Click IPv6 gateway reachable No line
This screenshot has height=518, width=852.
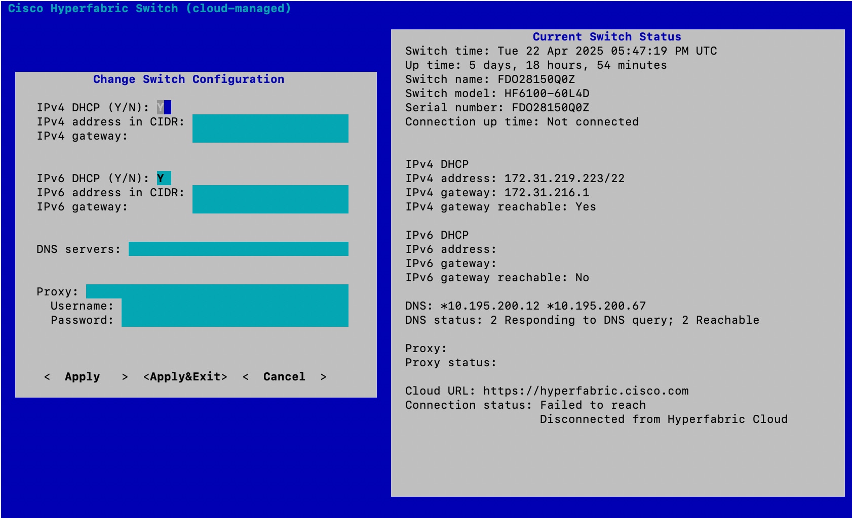point(497,278)
